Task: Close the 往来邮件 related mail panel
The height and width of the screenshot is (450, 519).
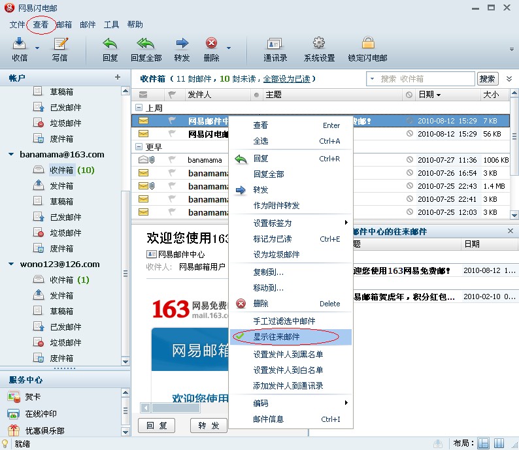Action: pos(511,231)
